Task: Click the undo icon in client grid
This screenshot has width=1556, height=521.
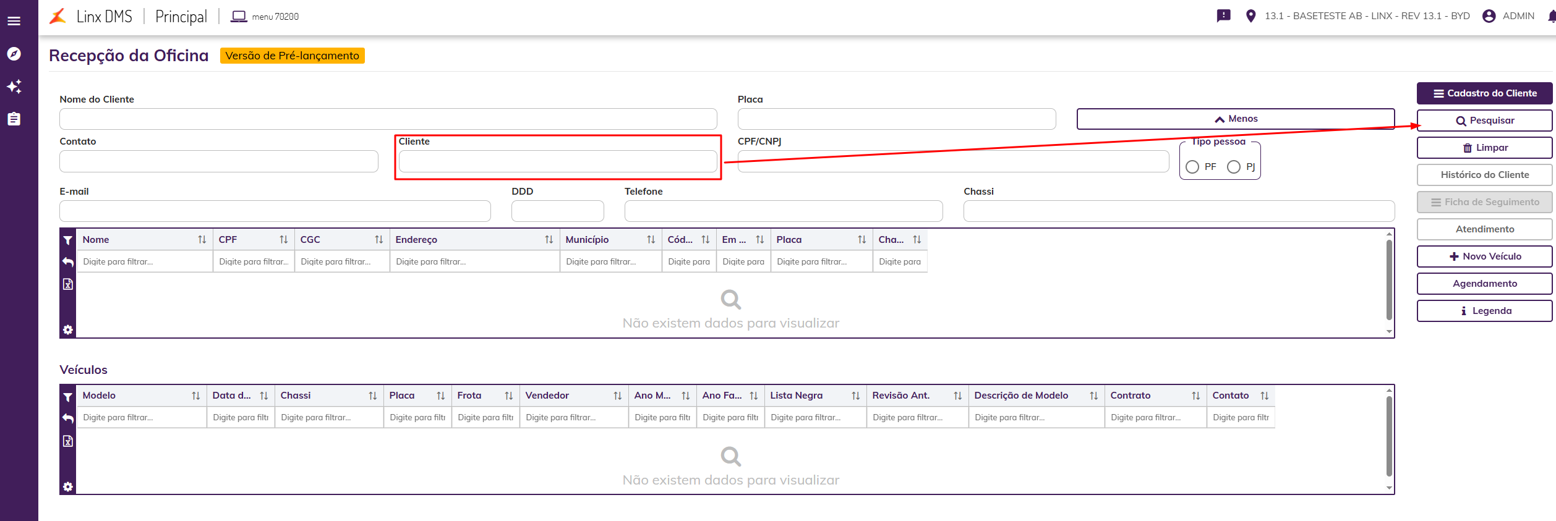Action: tap(68, 262)
